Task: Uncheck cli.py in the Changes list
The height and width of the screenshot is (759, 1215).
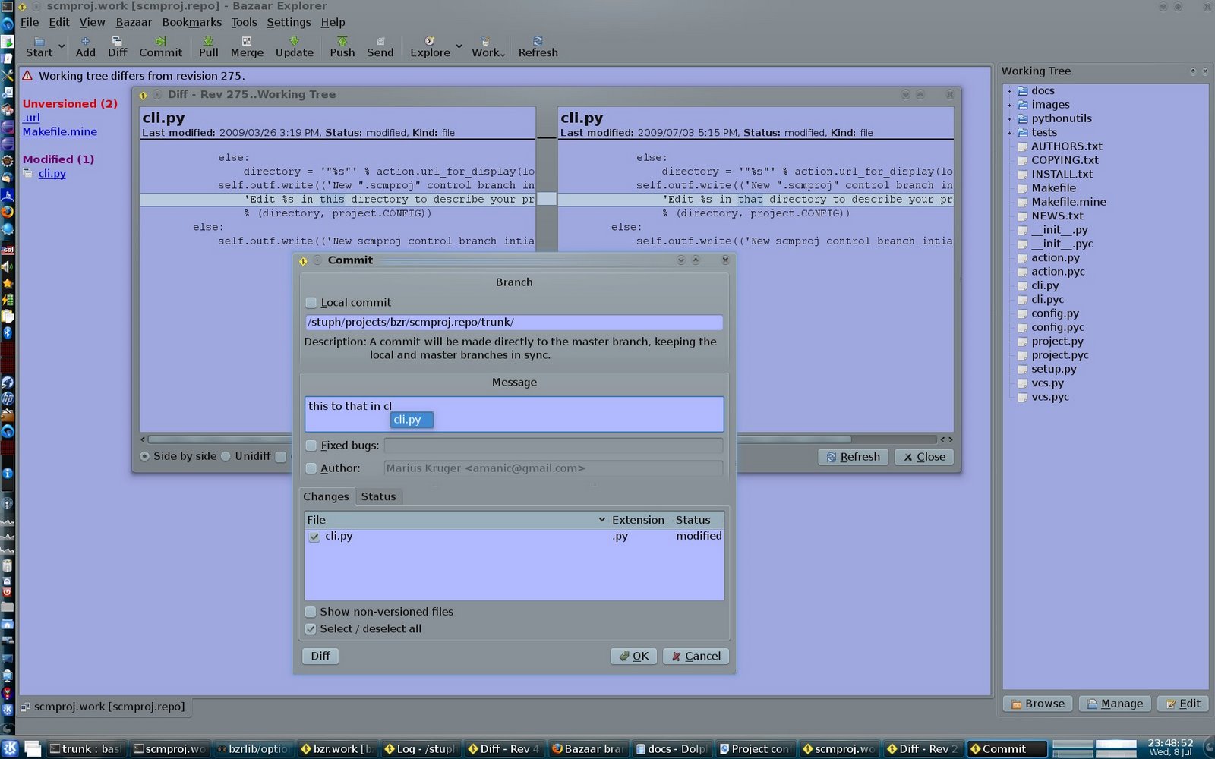Action: 314,537
